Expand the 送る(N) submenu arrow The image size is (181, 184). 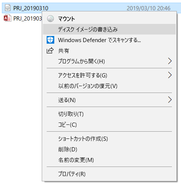[170, 100]
